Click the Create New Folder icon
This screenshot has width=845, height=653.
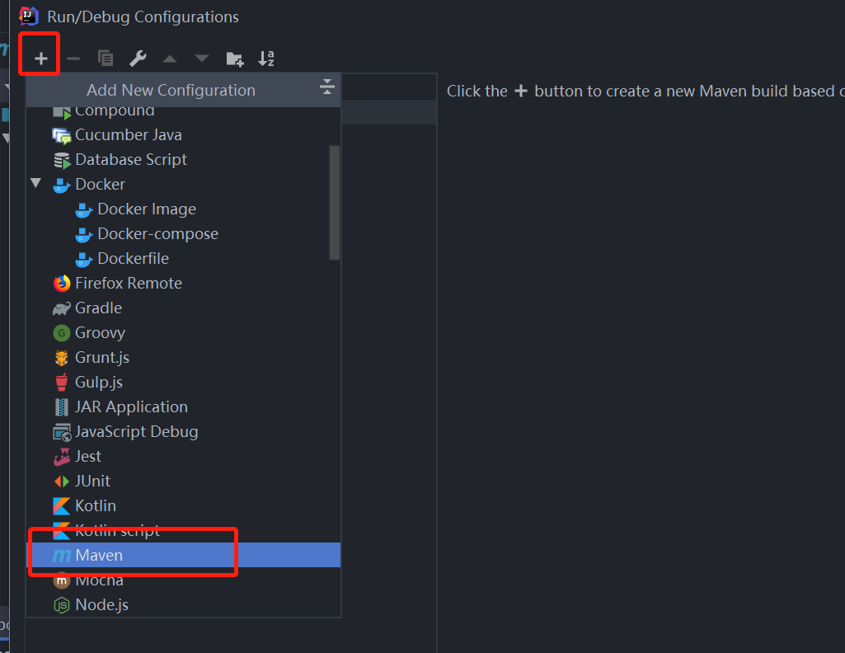pyautogui.click(x=234, y=59)
